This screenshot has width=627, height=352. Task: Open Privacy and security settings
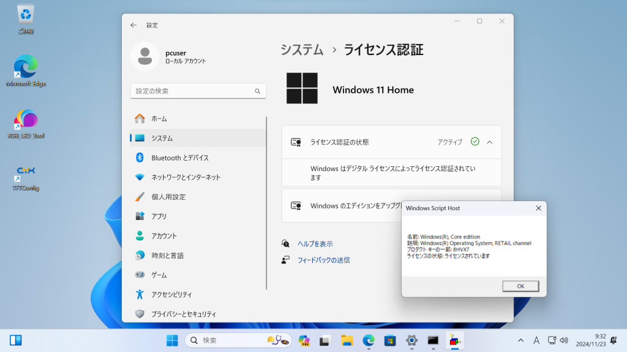pos(198,314)
